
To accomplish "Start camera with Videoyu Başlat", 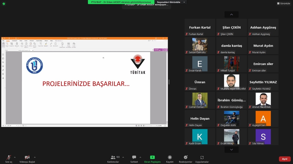I will (27, 159).
